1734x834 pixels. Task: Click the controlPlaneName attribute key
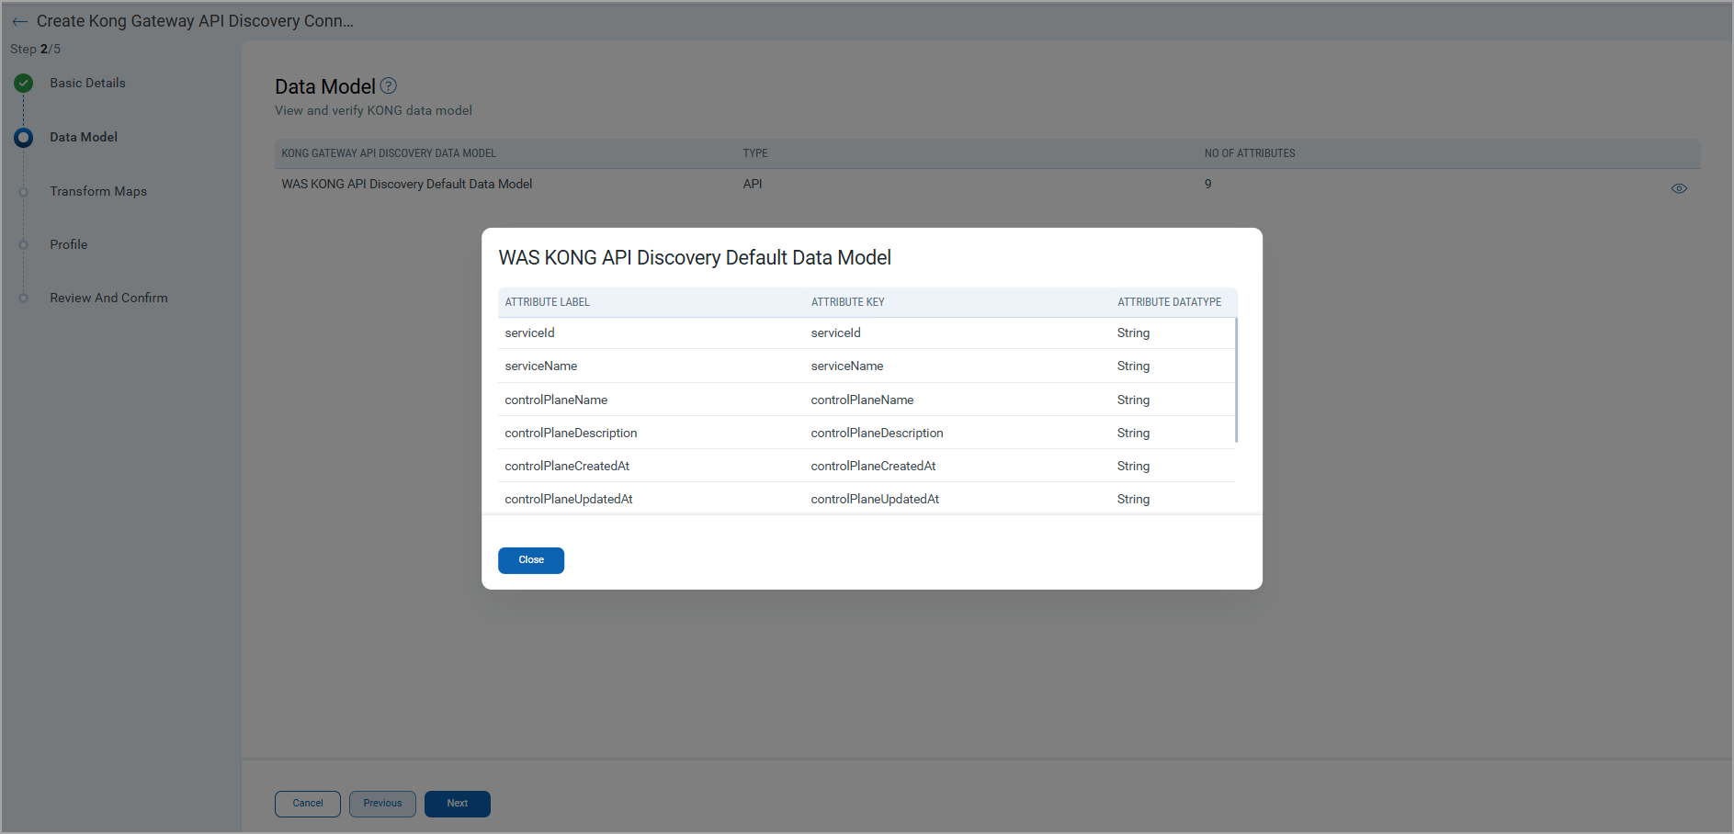pyautogui.click(x=862, y=400)
